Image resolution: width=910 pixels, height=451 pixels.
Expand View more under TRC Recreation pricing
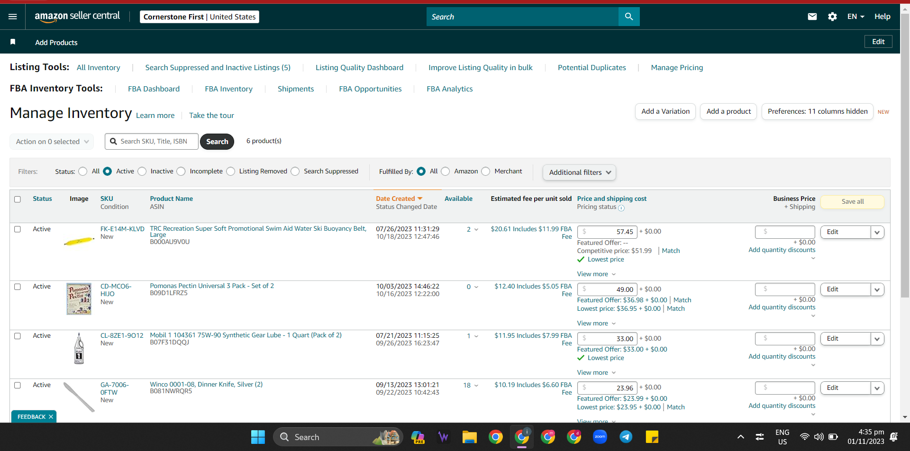tap(596, 274)
